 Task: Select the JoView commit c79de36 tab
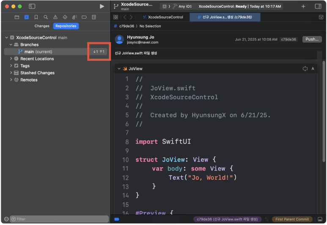(225, 17)
